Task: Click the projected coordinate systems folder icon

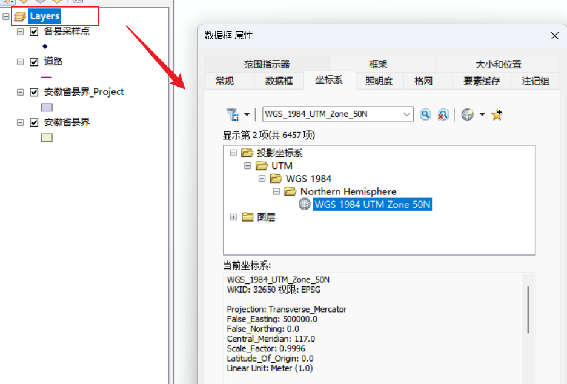Action: pyautogui.click(x=247, y=153)
